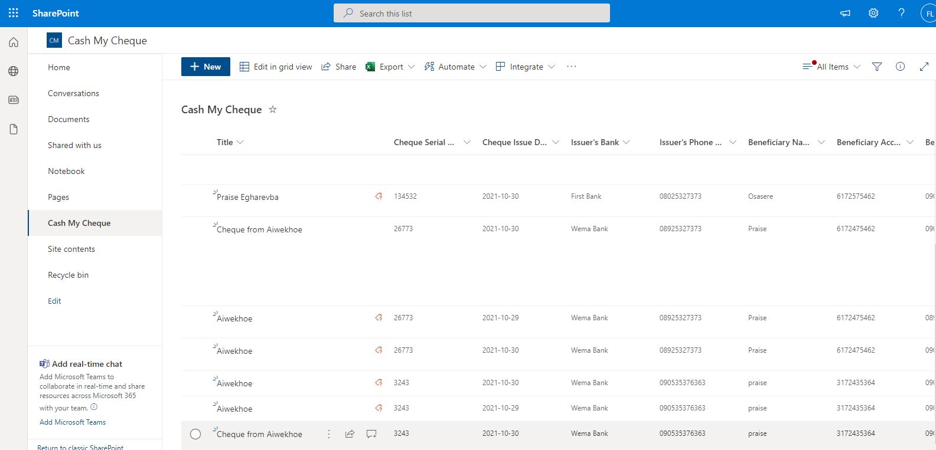This screenshot has width=936, height=450.
Task: Open My sites globe icon in left rail
Action: (x=14, y=71)
